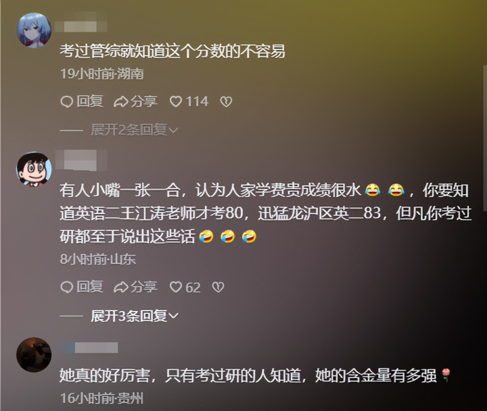Click chevron next to 展开3条回复

coord(173,316)
